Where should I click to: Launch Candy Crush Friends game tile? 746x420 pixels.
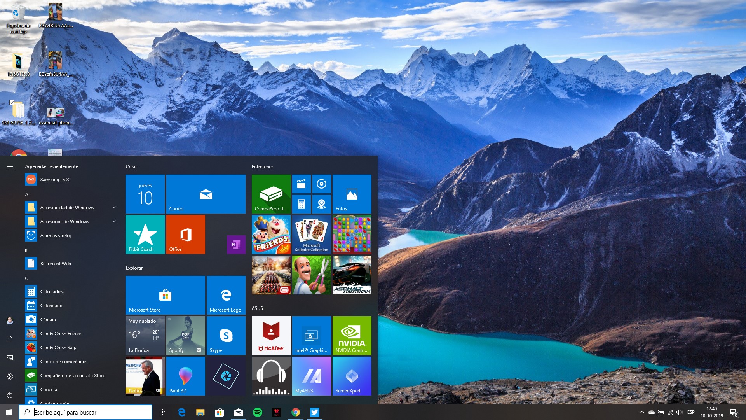pos(271,234)
